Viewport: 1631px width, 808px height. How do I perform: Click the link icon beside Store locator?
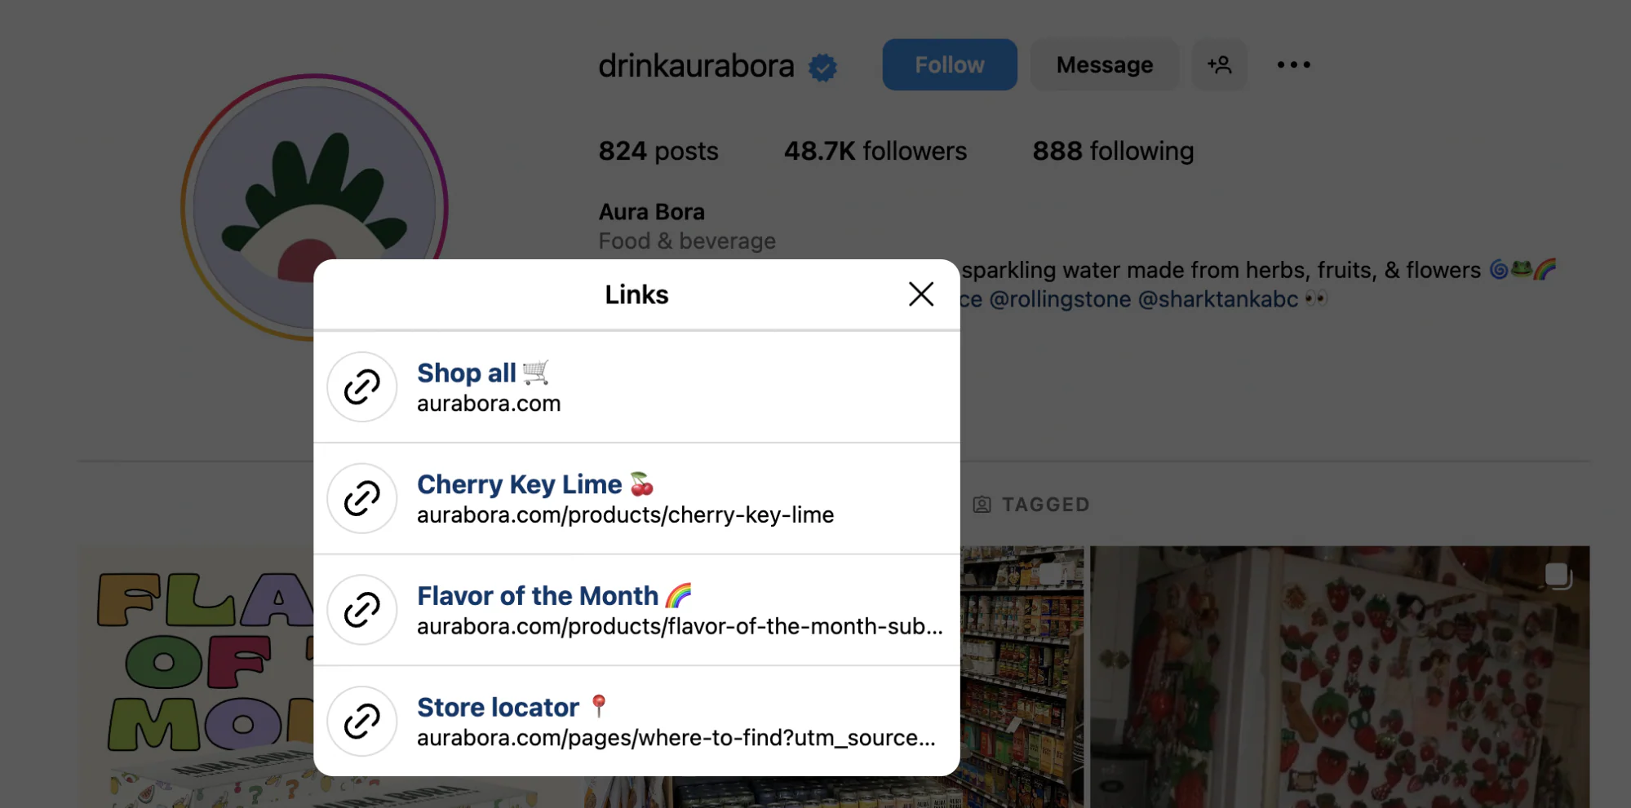(x=361, y=722)
